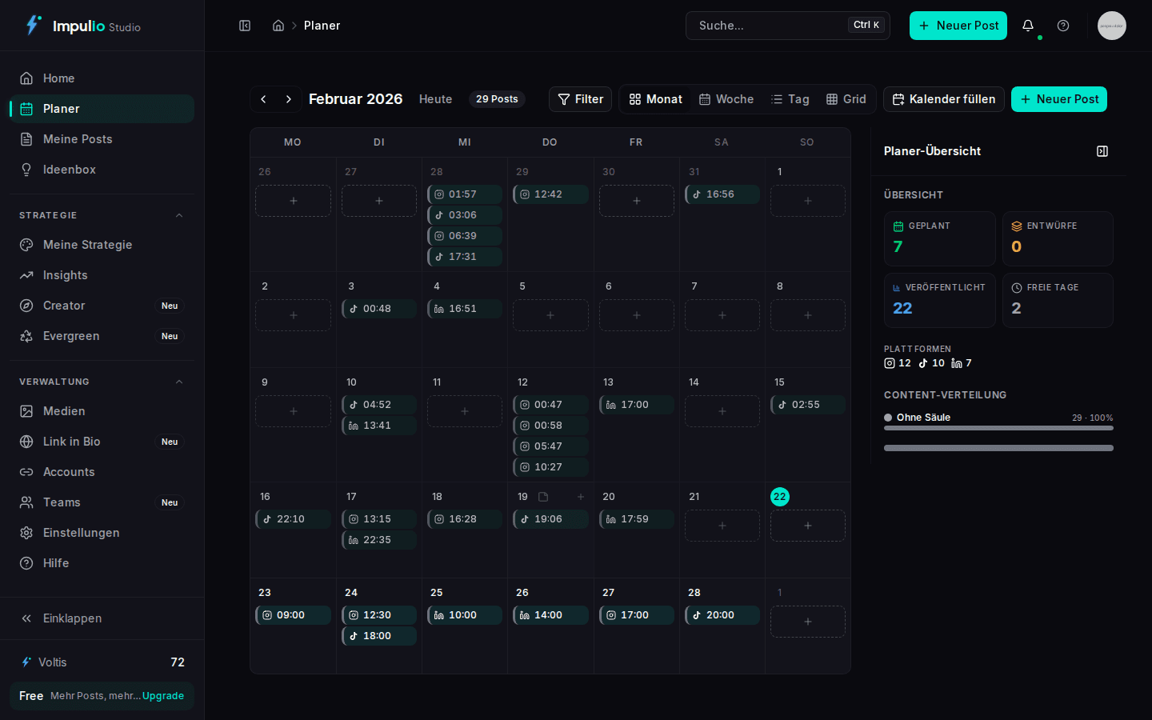Go to previous month arrow

point(263,99)
